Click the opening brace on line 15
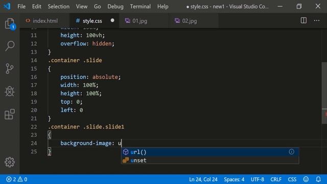327x184 pixels. [x=49, y=68]
